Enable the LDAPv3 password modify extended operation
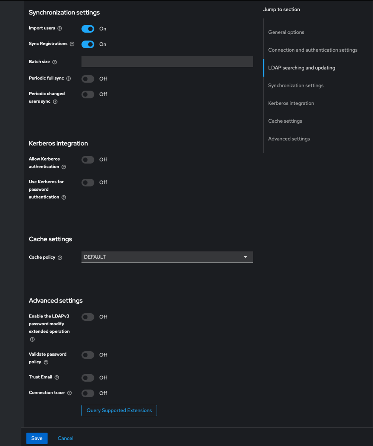 88,317
